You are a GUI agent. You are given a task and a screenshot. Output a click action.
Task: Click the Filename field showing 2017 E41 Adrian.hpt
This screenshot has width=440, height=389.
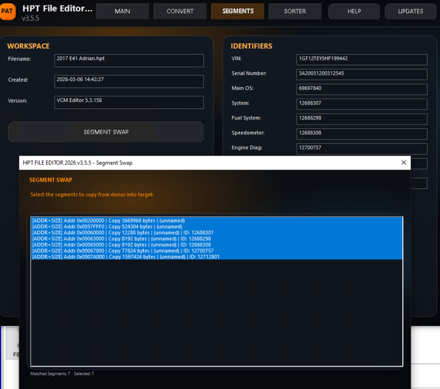point(129,60)
